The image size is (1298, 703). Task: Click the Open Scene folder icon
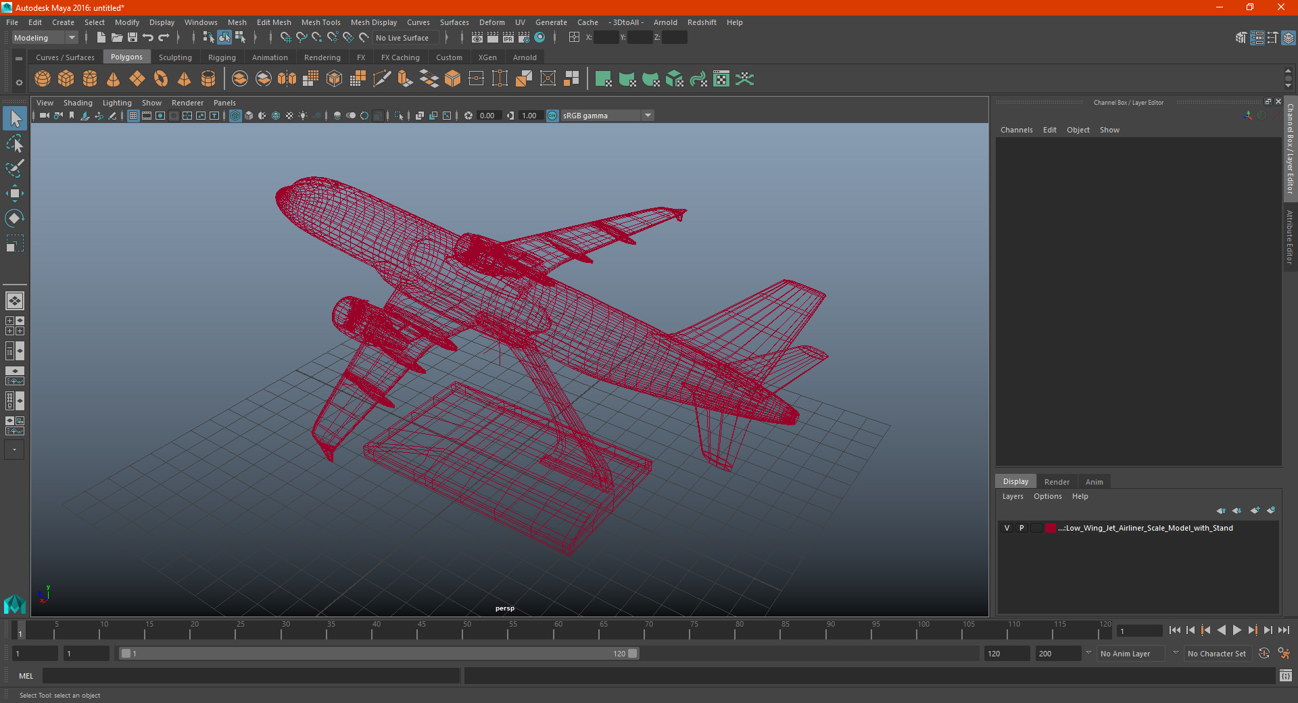pos(116,38)
